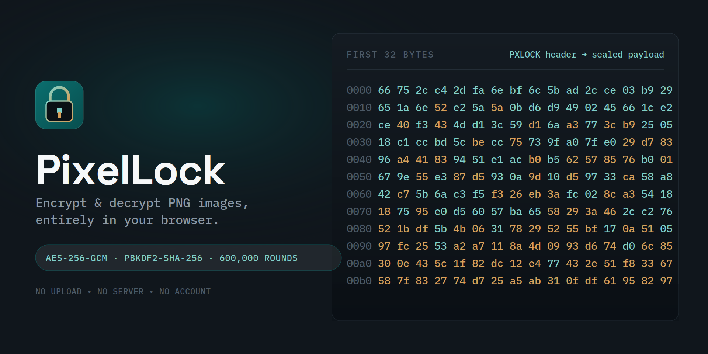The width and height of the screenshot is (708, 354).
Task: Click byte 'd0' in row 0090
Action: click(629, 246)
